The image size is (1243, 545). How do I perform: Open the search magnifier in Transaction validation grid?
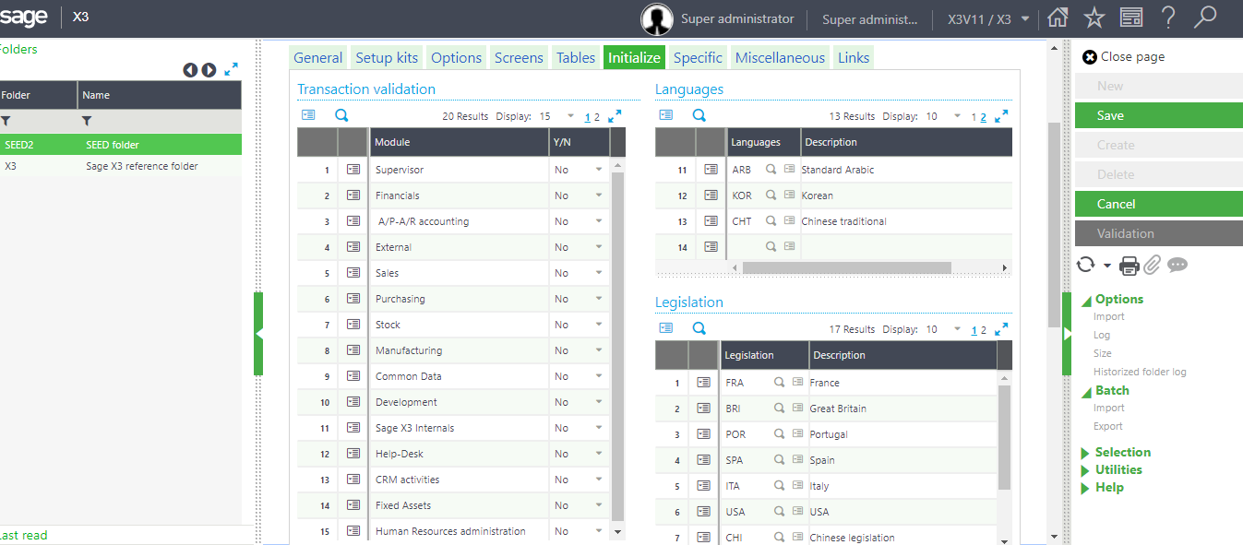(341, 114)
